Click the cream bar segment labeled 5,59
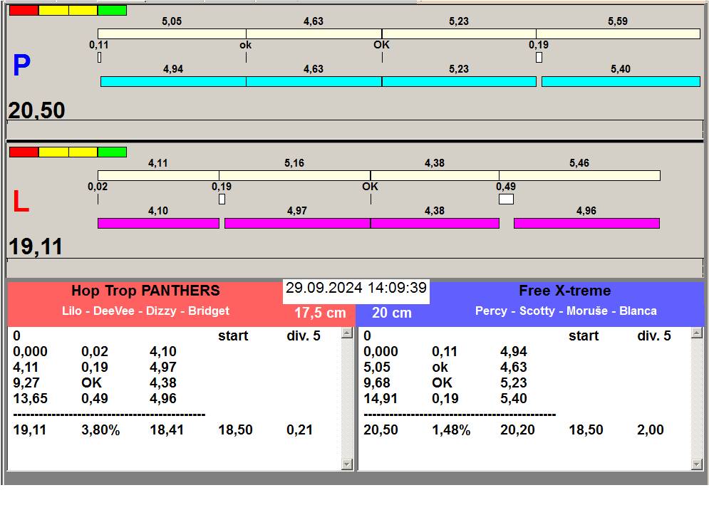 click(618, 33)
